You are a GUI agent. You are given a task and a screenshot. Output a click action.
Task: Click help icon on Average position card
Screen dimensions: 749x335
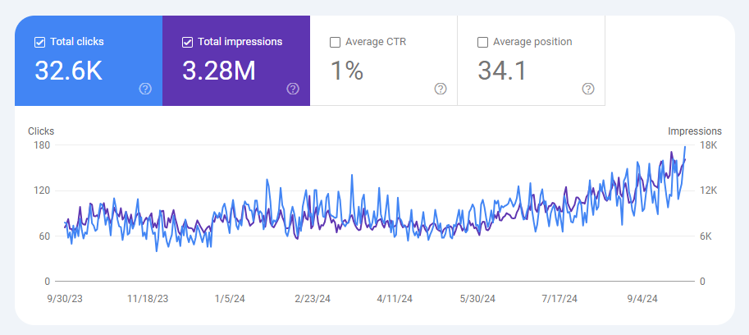(x=588, y=89)
